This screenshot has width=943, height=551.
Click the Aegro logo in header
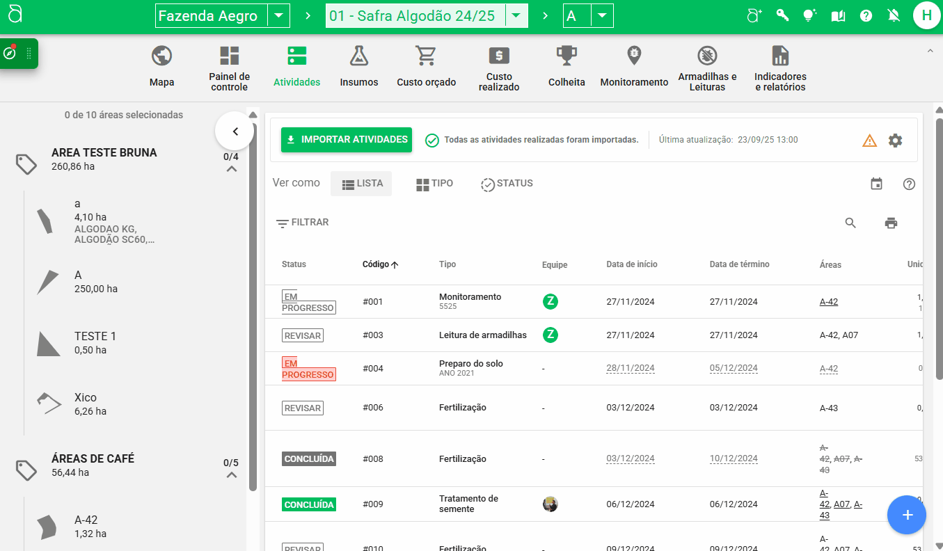tap(15, 15)
